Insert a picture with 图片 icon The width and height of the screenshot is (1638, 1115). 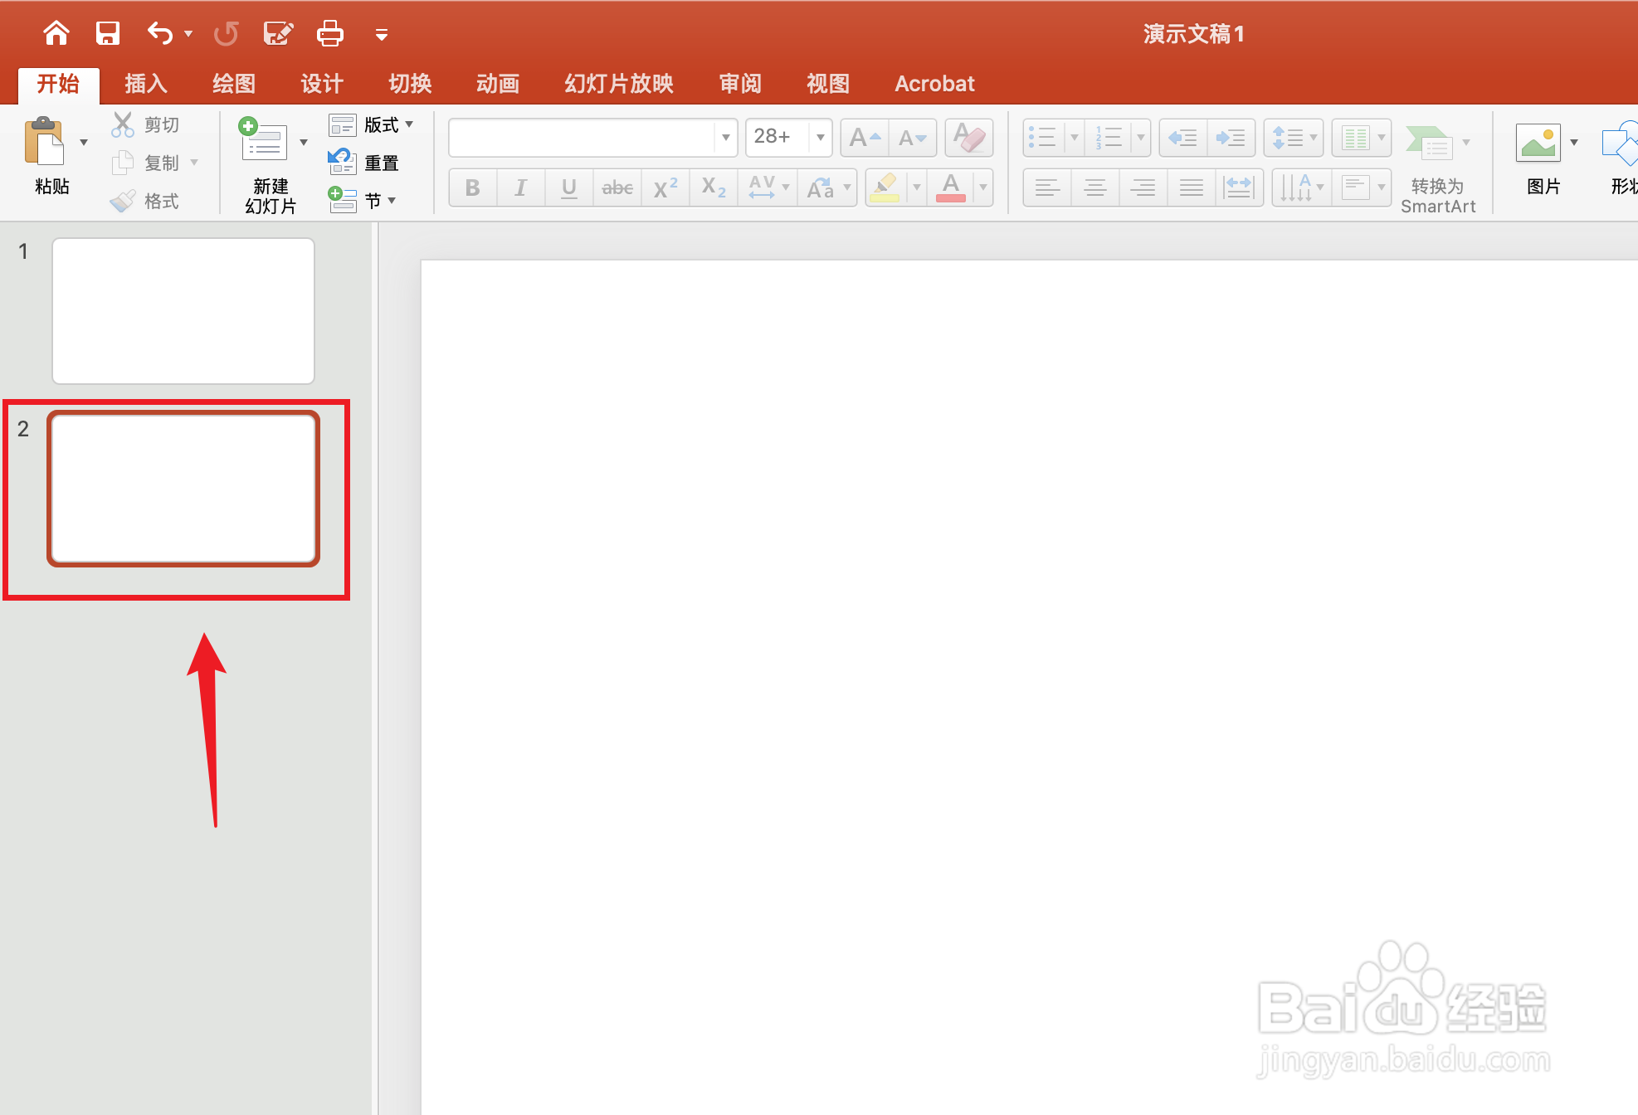1538,144
